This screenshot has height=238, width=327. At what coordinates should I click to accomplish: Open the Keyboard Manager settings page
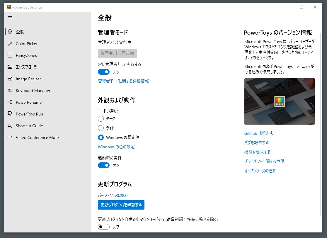tap(47, 91)
